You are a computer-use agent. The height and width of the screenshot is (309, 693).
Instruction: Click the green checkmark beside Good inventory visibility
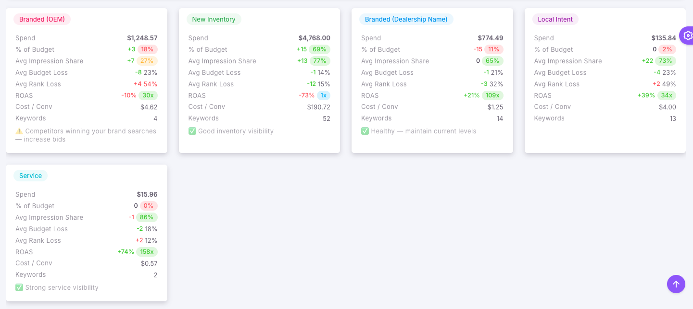(192, 131)
